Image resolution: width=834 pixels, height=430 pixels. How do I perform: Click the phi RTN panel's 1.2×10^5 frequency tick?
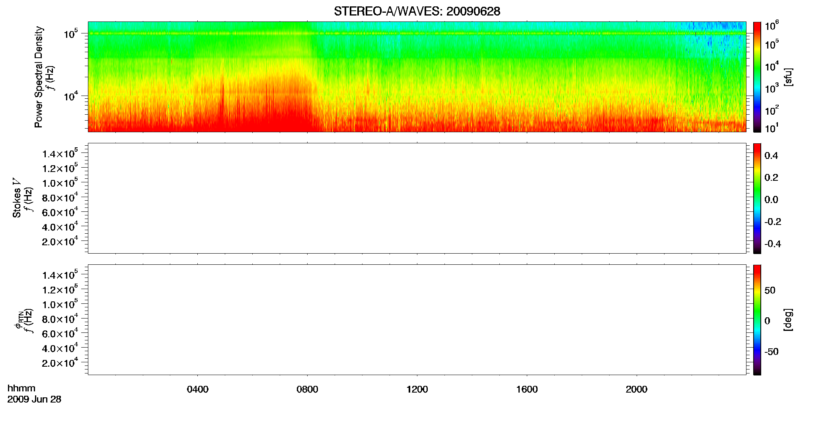point(60,289)
